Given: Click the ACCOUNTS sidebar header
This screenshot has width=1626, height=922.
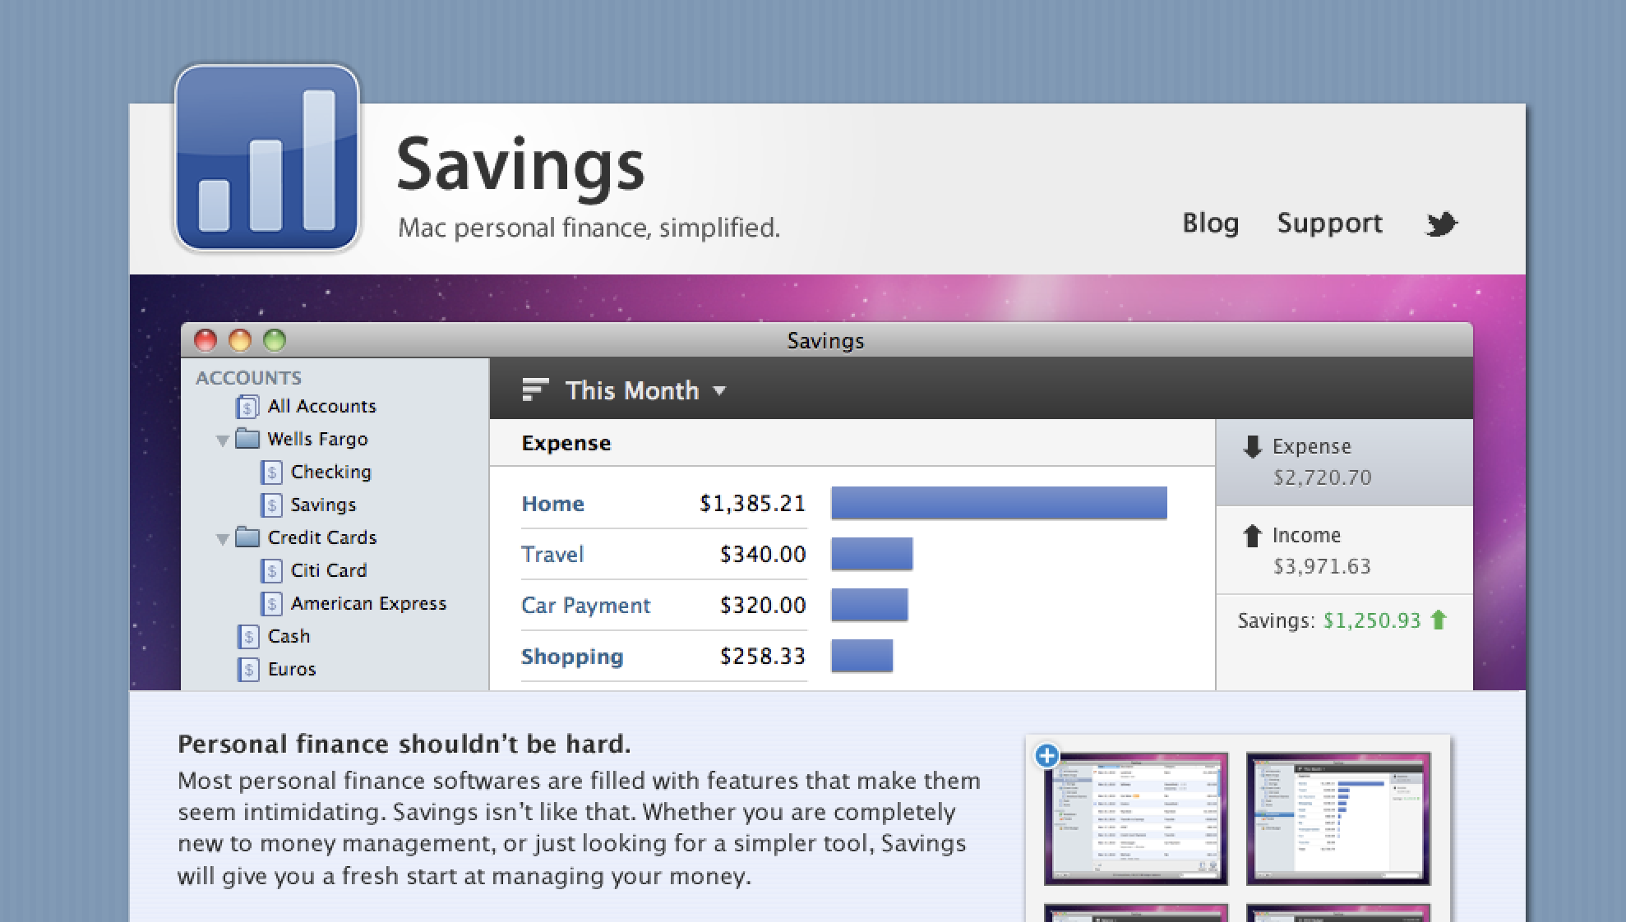Looking at the screenshot, I should pyautogui.click(x=248, y=378).
